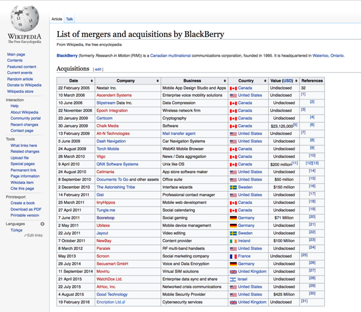This screenshot has width=361, height=312.
Task: Open Random article in sidebar
Action: click(x=20, y=79)
